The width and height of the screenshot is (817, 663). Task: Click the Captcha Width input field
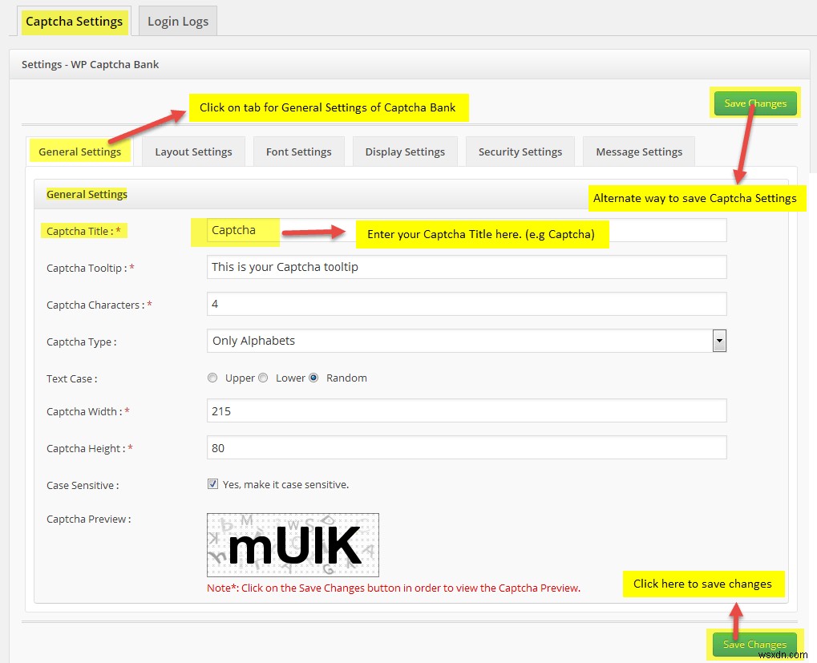(x=467, y=410)
